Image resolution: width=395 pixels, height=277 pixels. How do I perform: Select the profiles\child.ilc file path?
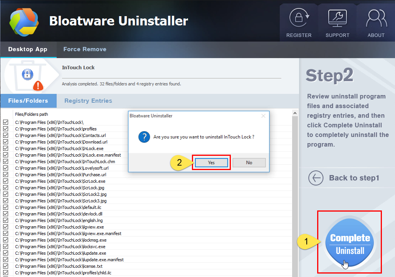63,273
